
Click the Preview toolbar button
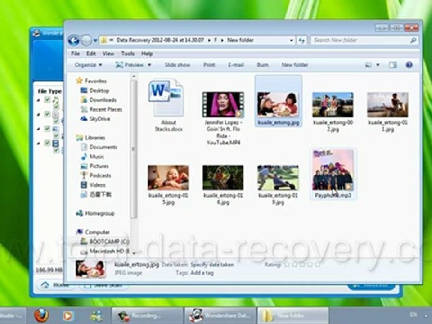130,65
